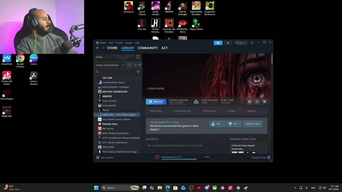The height and width of the screenshot is (192, 342).
Task: Click the Steam help question mark
Action: 236,43
